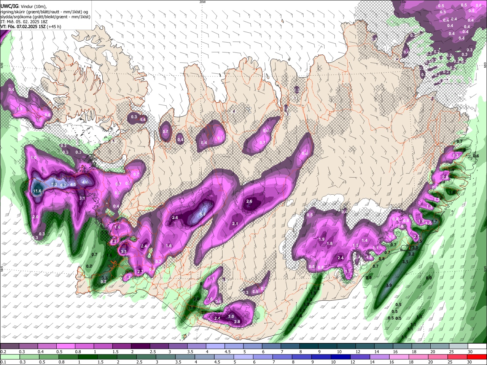Screen dimensions: 487x365
Task: Click the 3.2 value near the southeast coast
Action: pos(411,254)
